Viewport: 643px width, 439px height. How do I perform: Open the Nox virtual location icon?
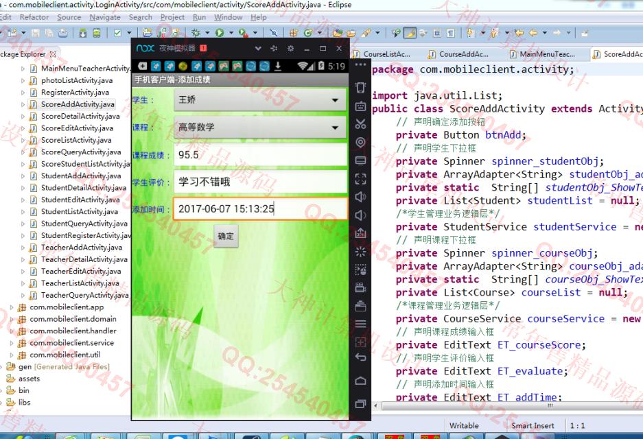click(x=360, y=142)
